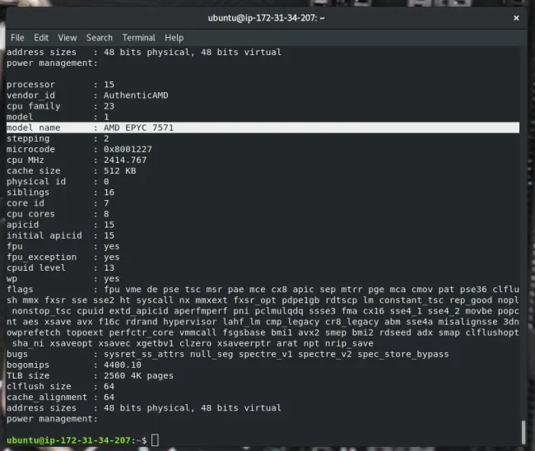Click the 'processor' label for CPU 15

[30, 85]
